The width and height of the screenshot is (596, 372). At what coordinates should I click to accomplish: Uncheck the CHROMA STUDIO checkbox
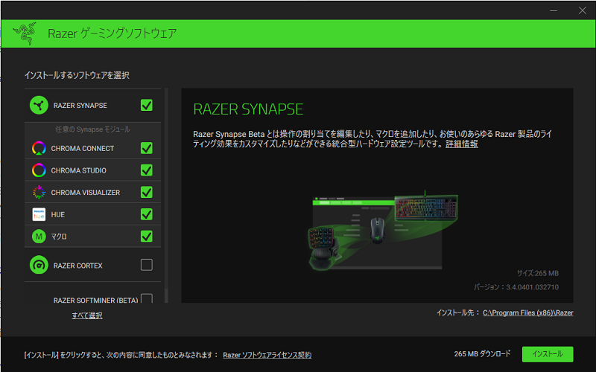click(x=147, y=170)
